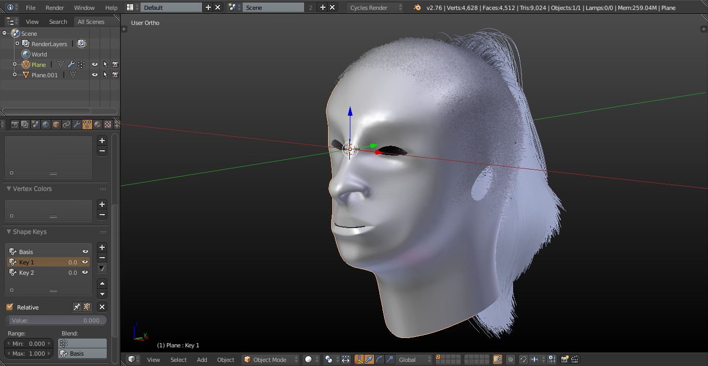Toggle proportional editing circle button

[511, 359]
